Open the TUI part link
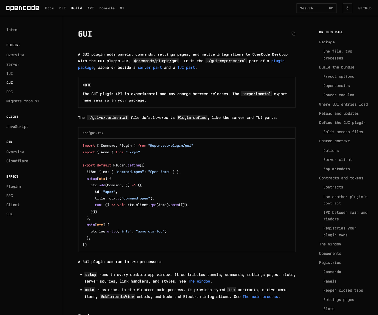This screenshot has width=378, height=315. click(186, 68)
